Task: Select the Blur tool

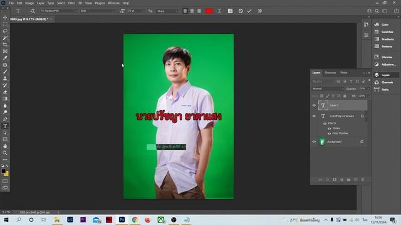Action: click(x=5, y=106)
